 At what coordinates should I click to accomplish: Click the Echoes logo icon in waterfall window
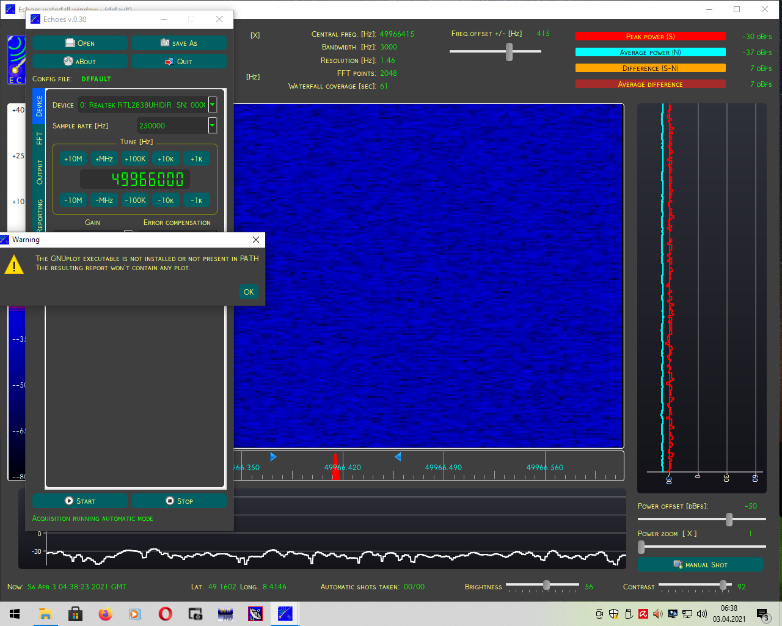coord(16,59)
